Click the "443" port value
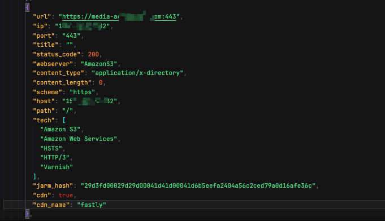The image size is (385, 221). point(71,36)
